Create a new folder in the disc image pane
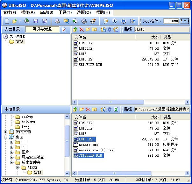The height and width of the screenshot is (184, 192). click(88, 30)
